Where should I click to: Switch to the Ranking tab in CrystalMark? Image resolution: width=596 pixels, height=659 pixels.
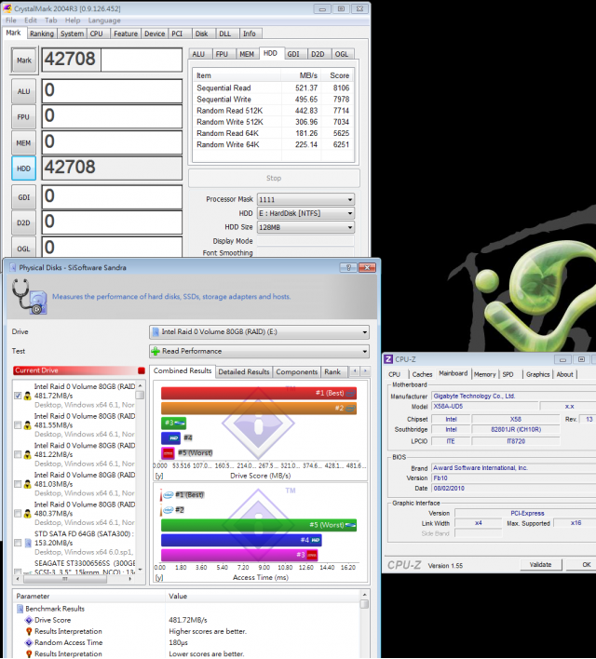42,34
